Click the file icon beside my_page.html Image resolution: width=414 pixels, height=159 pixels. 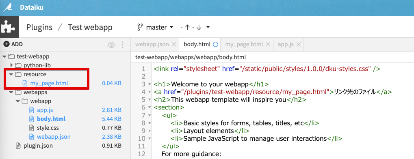[25, 83]
